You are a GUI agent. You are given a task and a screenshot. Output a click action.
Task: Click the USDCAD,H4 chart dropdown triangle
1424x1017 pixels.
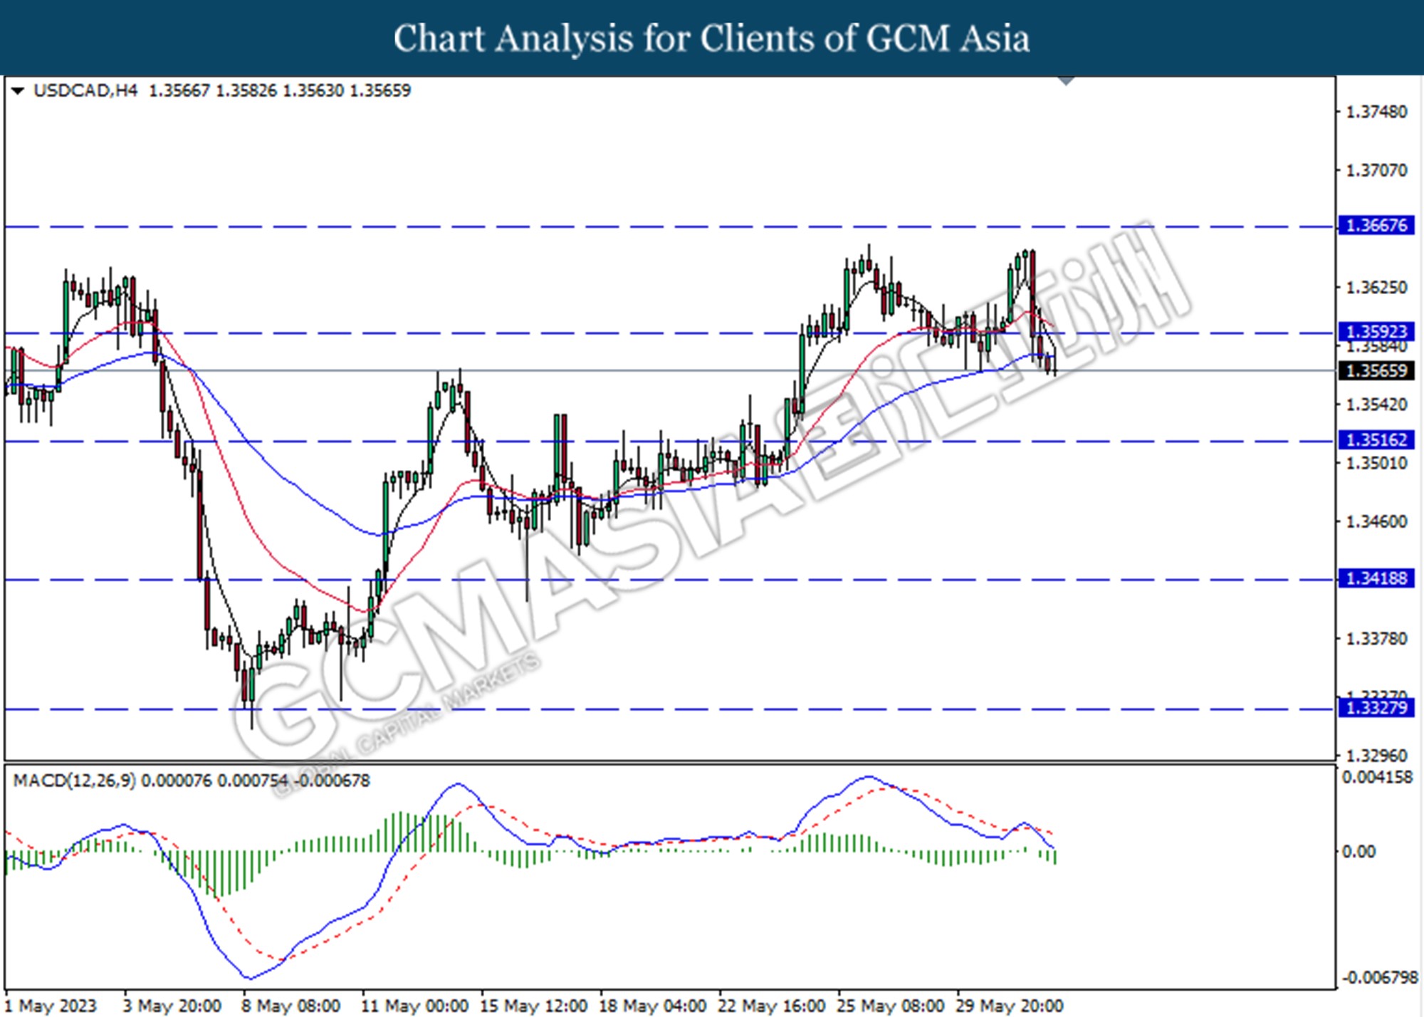click(x=18, y=90)
